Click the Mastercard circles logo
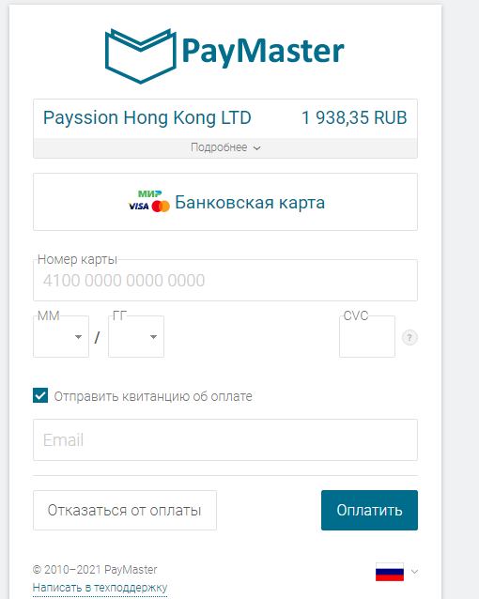This screenshot has height=599, width=479. point(161,207)
